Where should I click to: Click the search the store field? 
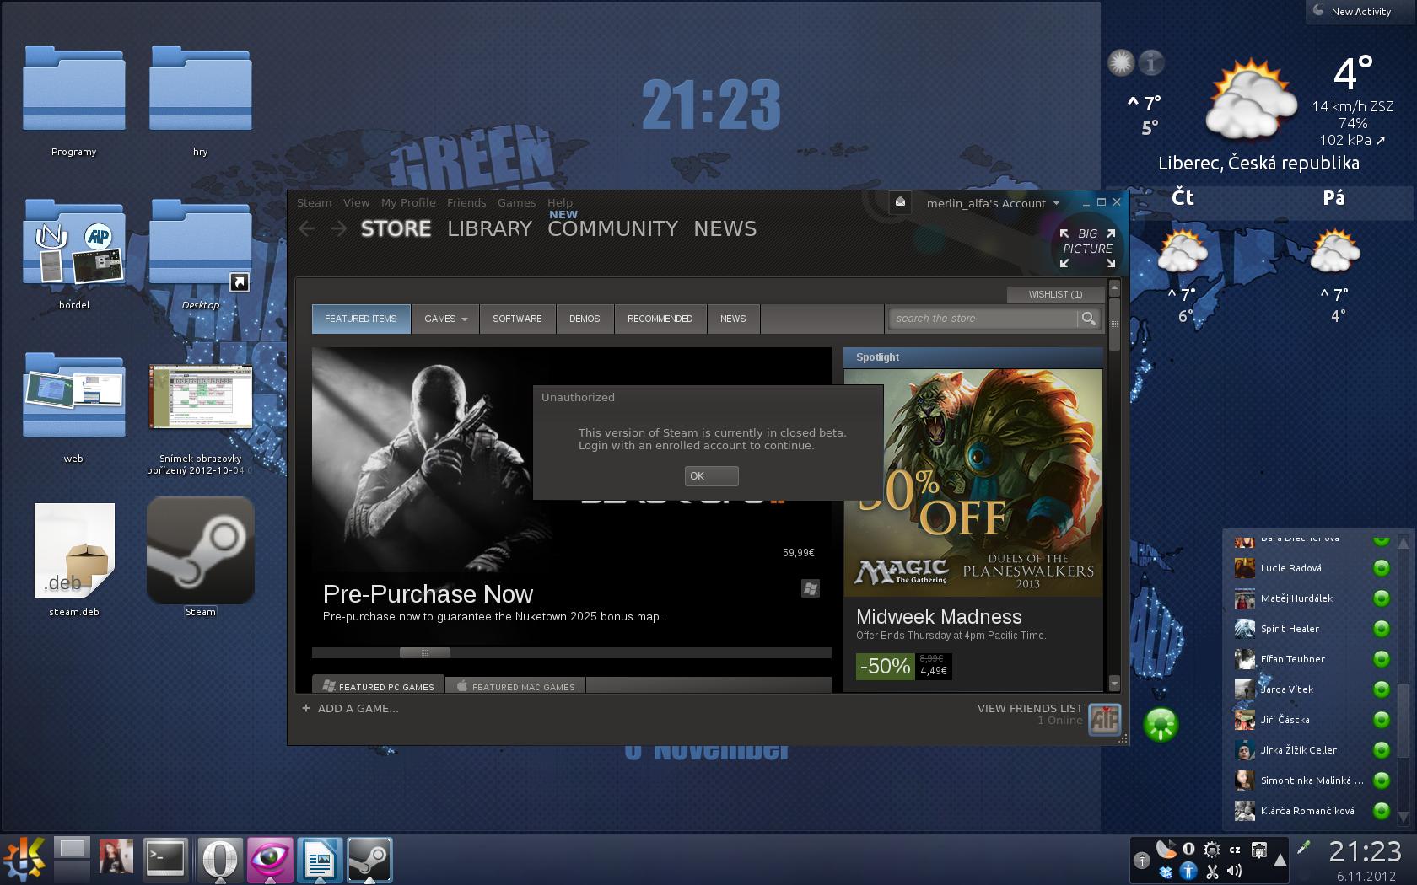pos(983,319)
